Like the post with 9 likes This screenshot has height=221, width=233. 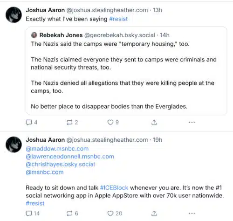point(113,122)
